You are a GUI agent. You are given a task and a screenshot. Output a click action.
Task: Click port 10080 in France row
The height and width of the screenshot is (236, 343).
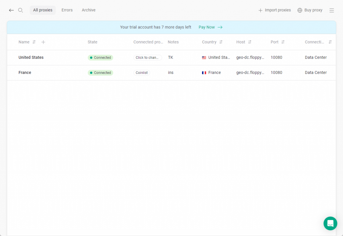276,73
